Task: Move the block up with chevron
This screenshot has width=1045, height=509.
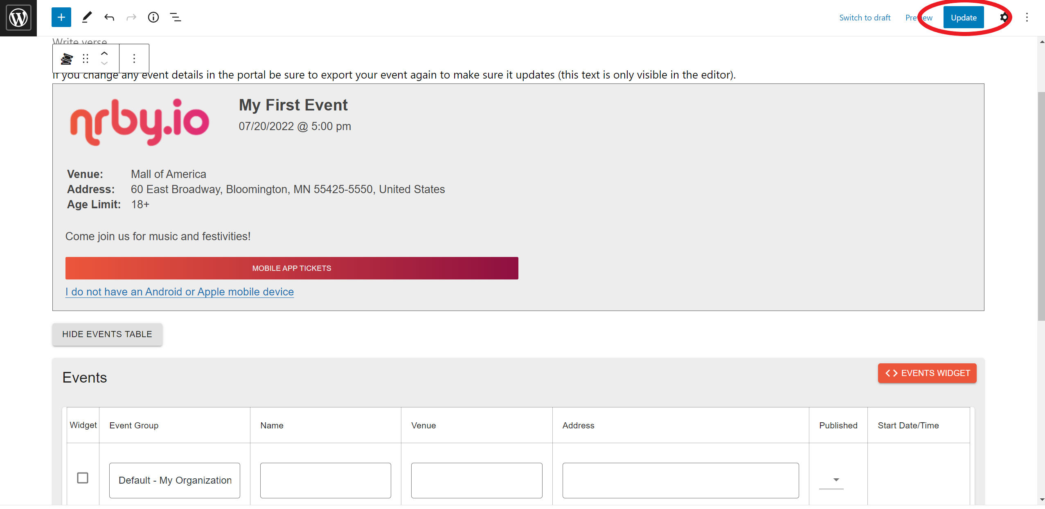Action: point(104,54)
